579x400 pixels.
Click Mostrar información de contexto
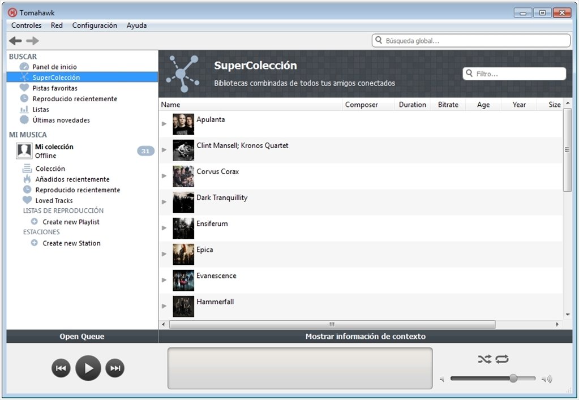[365, 336]
